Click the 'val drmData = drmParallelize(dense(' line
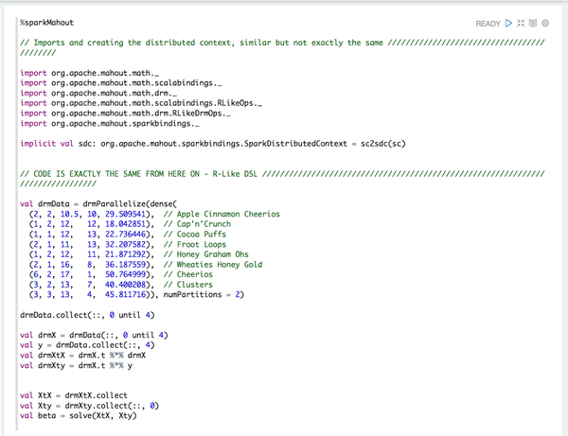 98,204
